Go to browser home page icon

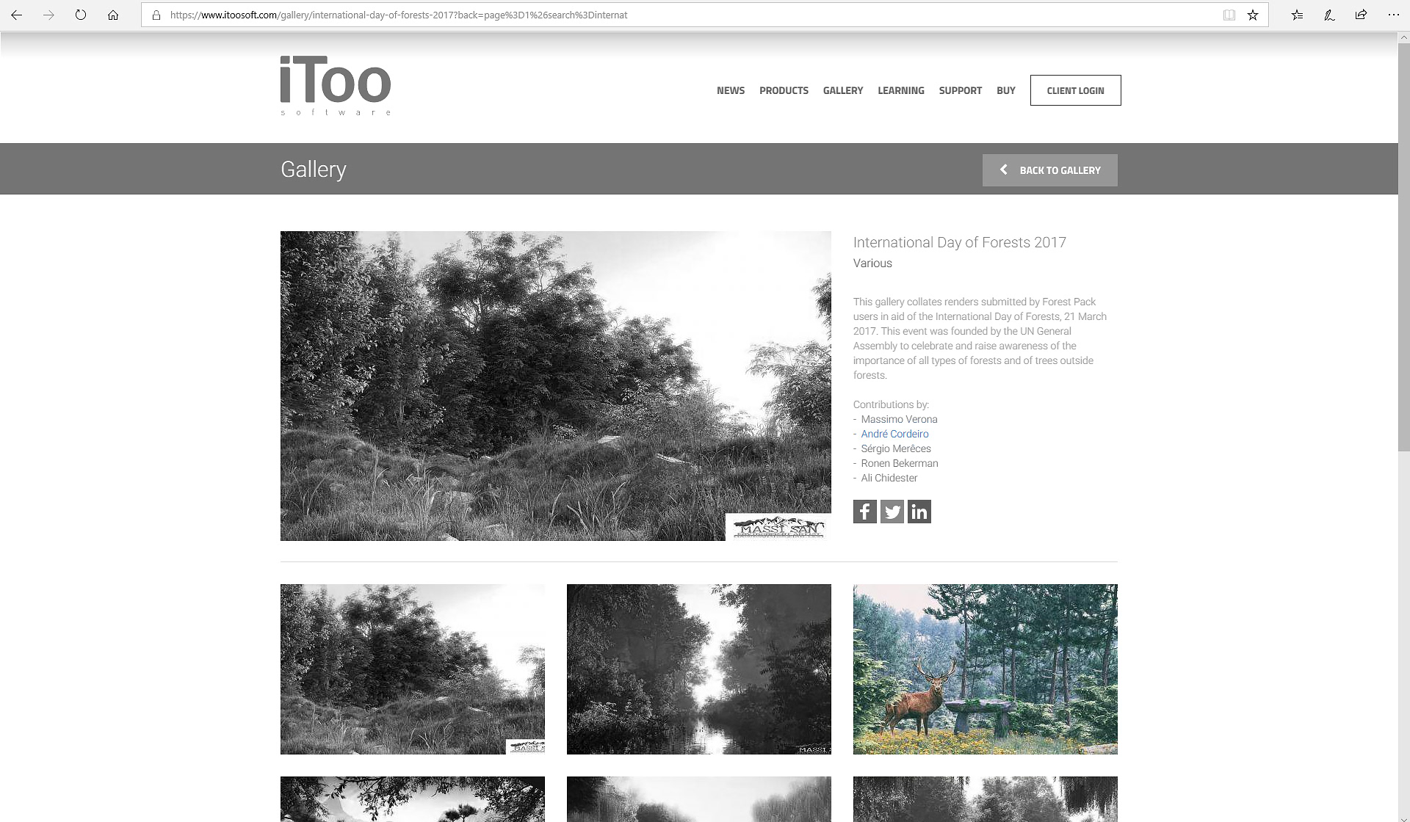tap(113, 15)
